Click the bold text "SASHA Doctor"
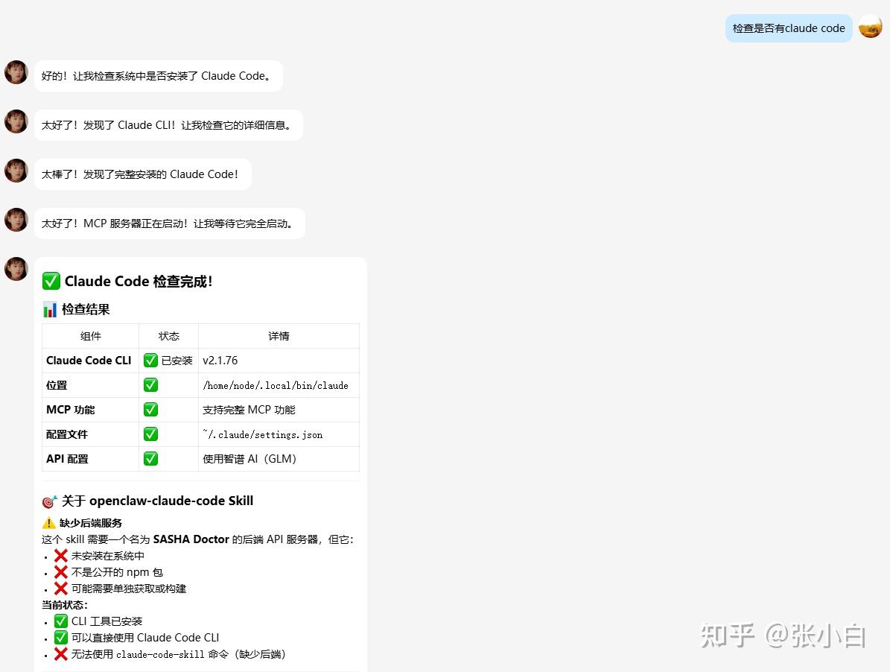Viewport: 890px width, 672px height. pos(191,539)
